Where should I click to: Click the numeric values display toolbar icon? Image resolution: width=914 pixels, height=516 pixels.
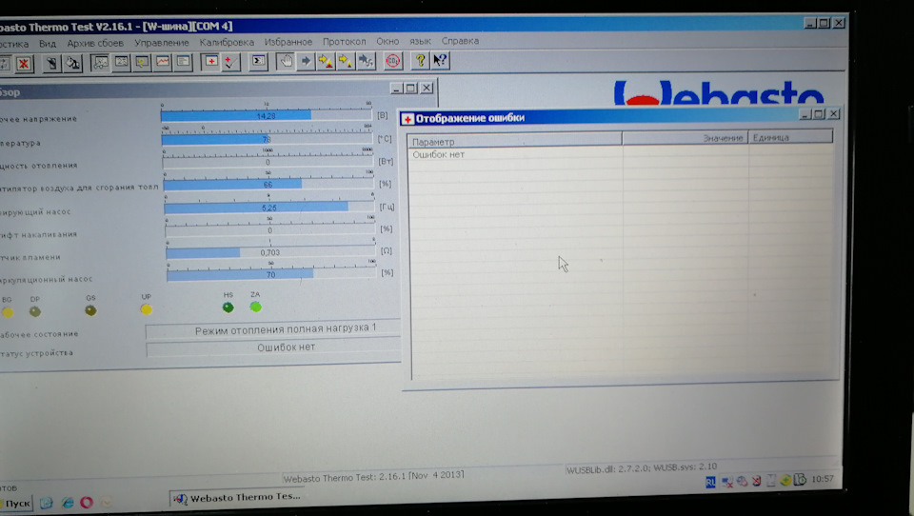pos(121,63)
